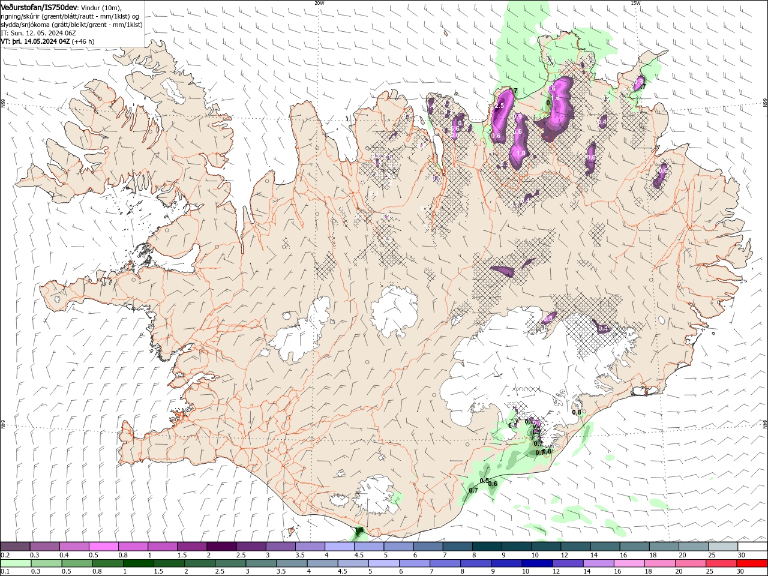Click the bright red swatch ending the rain scale
This screenshot has height=576, width=768.
(752, 563)
